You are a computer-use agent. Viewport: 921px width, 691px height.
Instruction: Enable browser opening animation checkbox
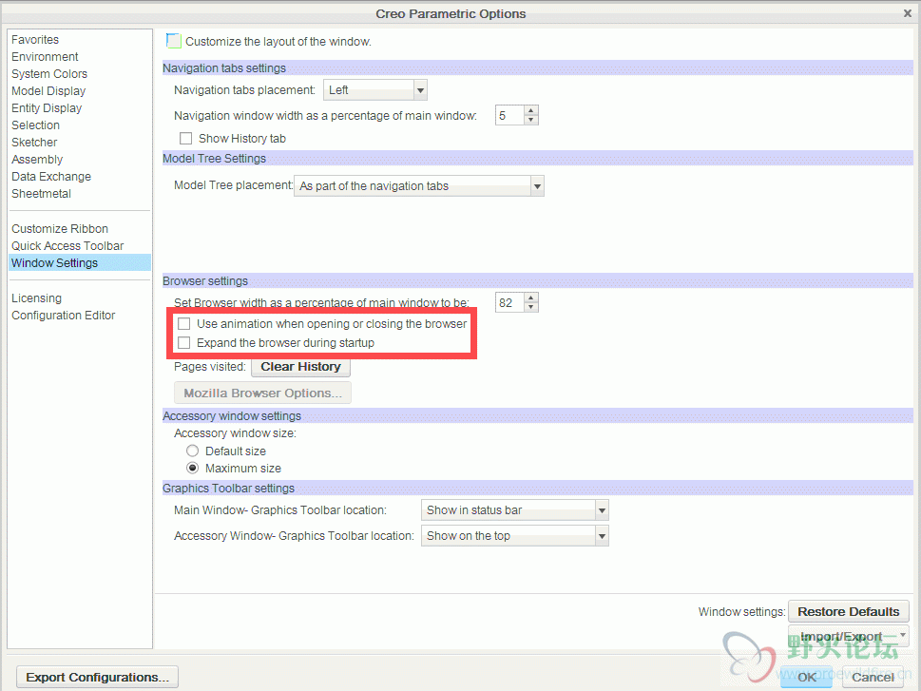(183, 323)
